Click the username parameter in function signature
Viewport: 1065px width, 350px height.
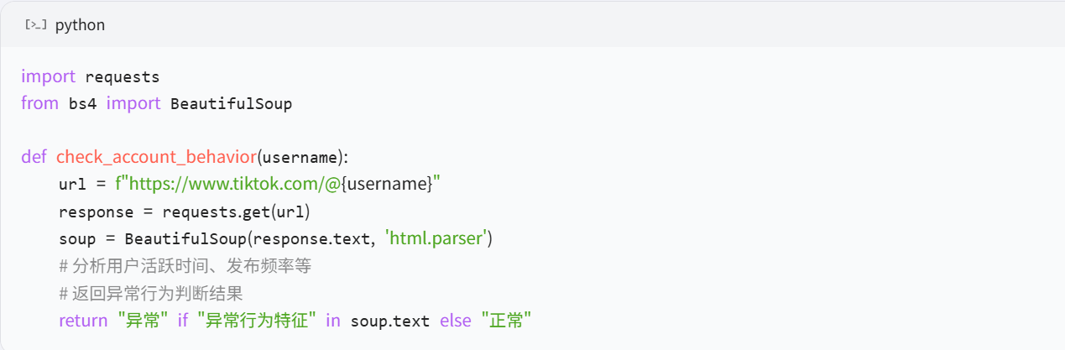pyautogui.click(x=298, y=157)
